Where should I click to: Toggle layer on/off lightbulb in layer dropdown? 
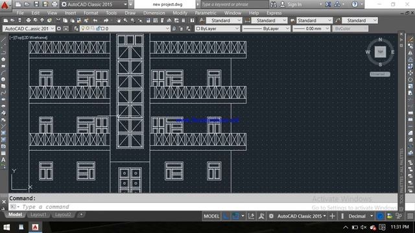pyautogui.click(x=83, y=28)
